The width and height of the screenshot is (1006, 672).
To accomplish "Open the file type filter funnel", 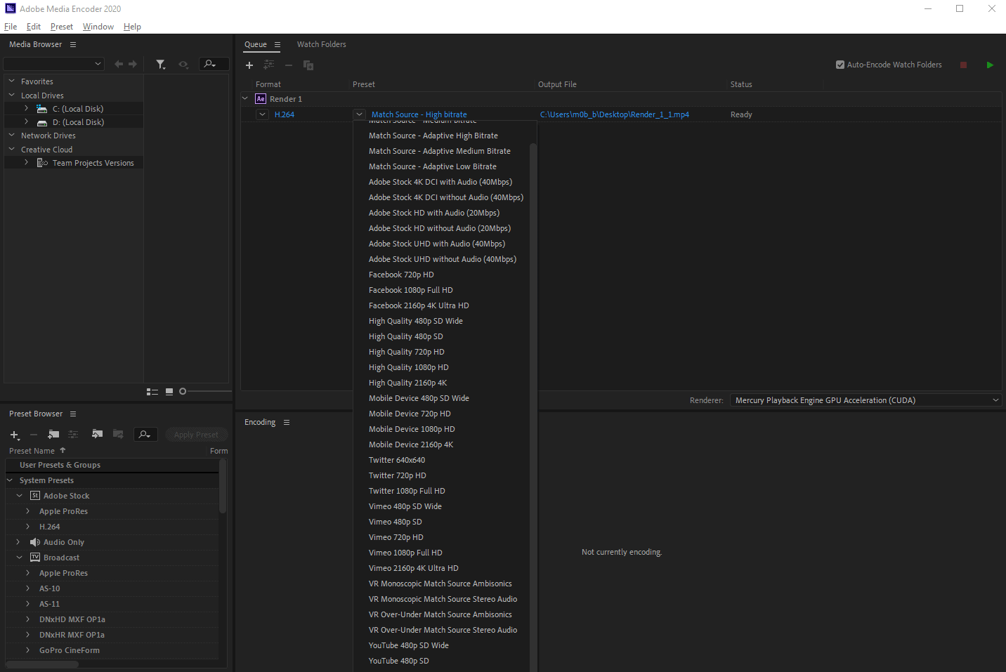I will click(161, 65).
